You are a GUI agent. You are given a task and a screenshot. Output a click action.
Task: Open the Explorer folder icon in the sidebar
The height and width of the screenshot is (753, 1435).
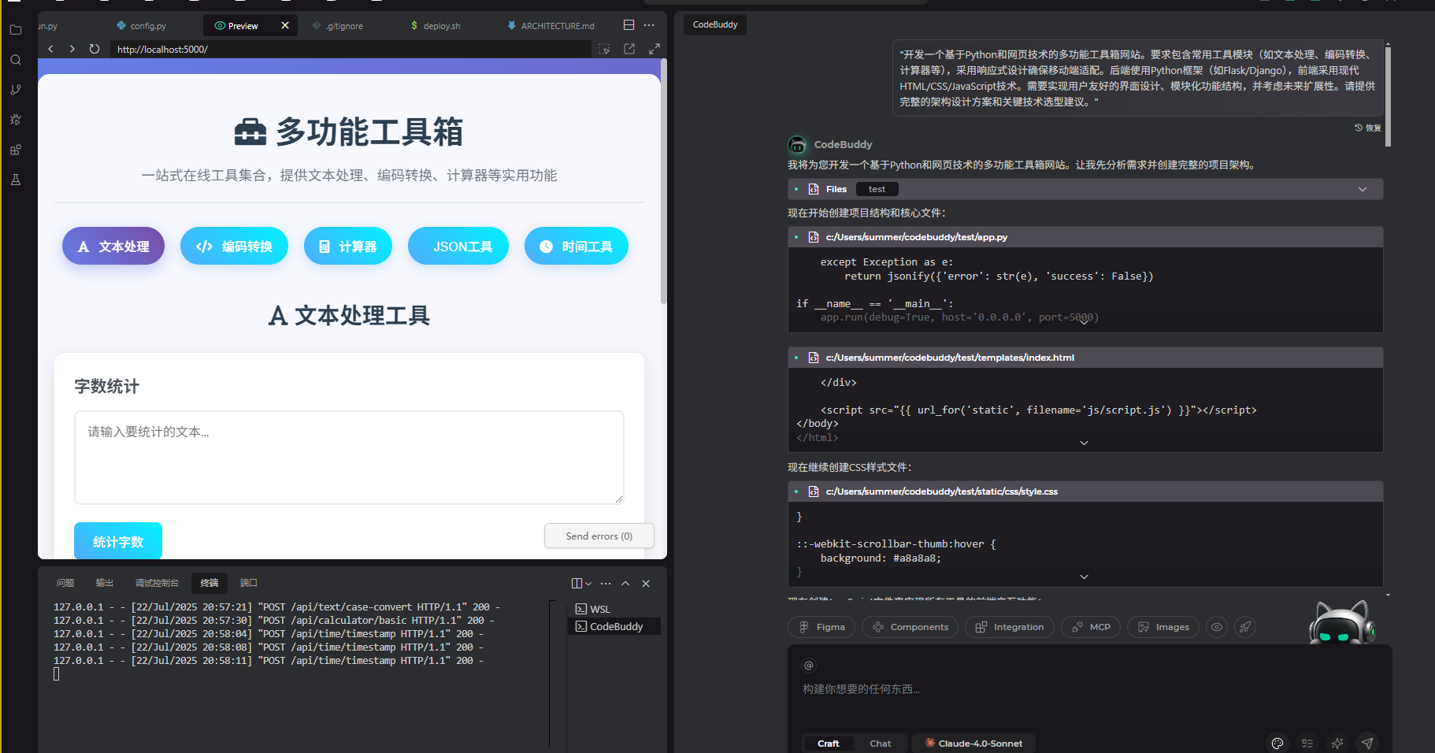(16, 30)
